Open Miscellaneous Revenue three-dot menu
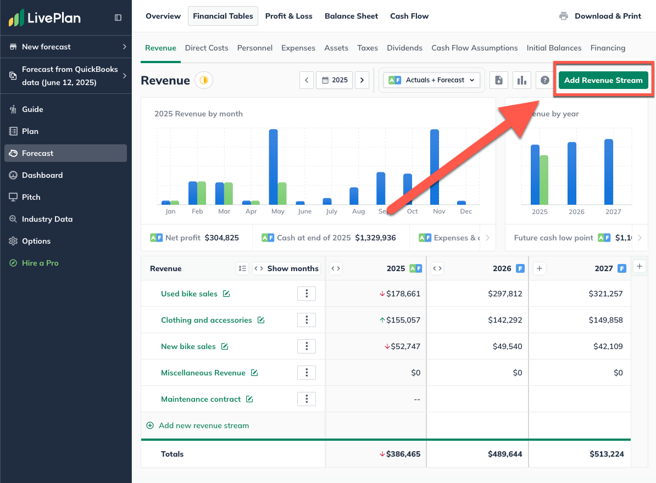 [x=307, y=372]
